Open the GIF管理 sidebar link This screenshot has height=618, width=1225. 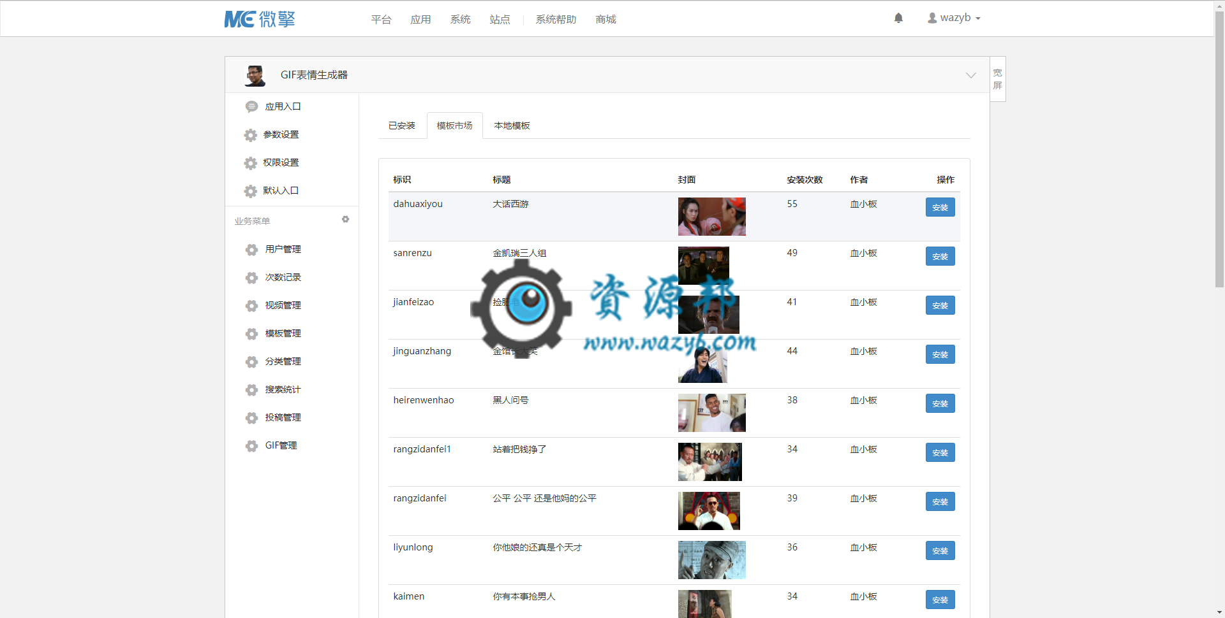click(x=281, y=445)
